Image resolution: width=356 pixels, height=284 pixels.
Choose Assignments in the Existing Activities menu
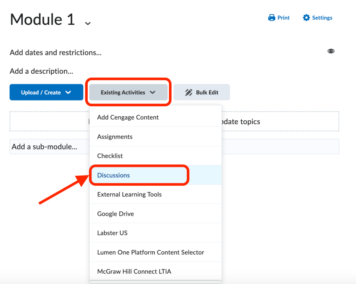(115, 137)
